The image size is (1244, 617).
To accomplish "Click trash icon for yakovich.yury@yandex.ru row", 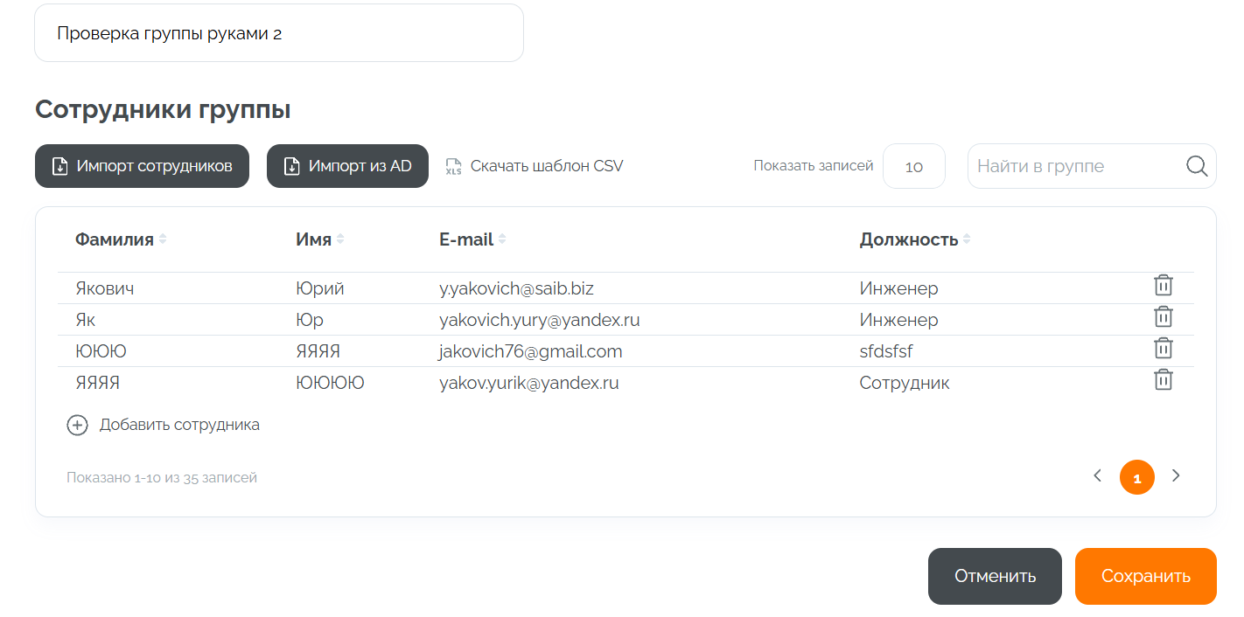I will coord(1163,317).
